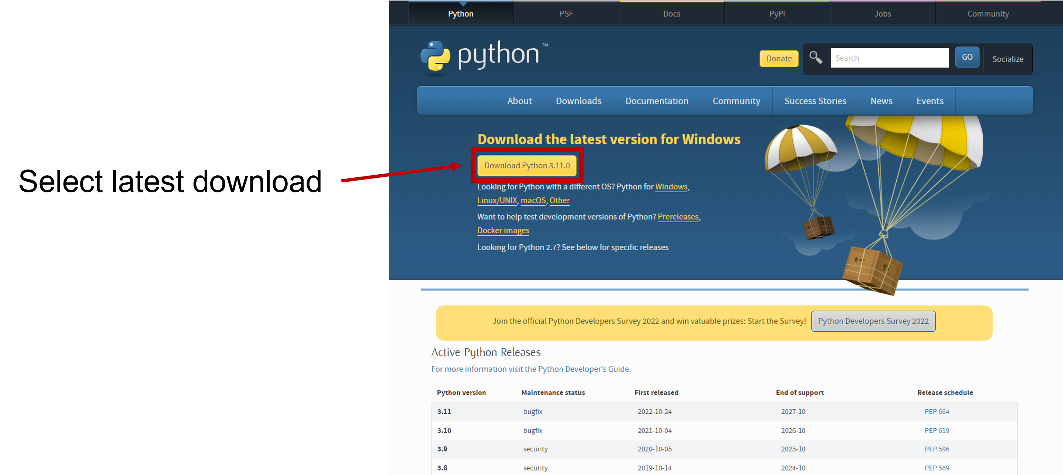Open the Socialize menu
The width and height of the screenshot is (1063, 475).
pos(1007,59)
